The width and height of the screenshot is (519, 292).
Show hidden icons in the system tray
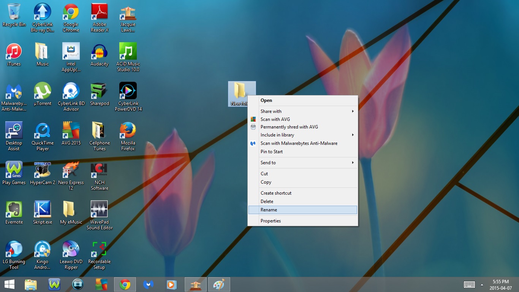point(482,284)
